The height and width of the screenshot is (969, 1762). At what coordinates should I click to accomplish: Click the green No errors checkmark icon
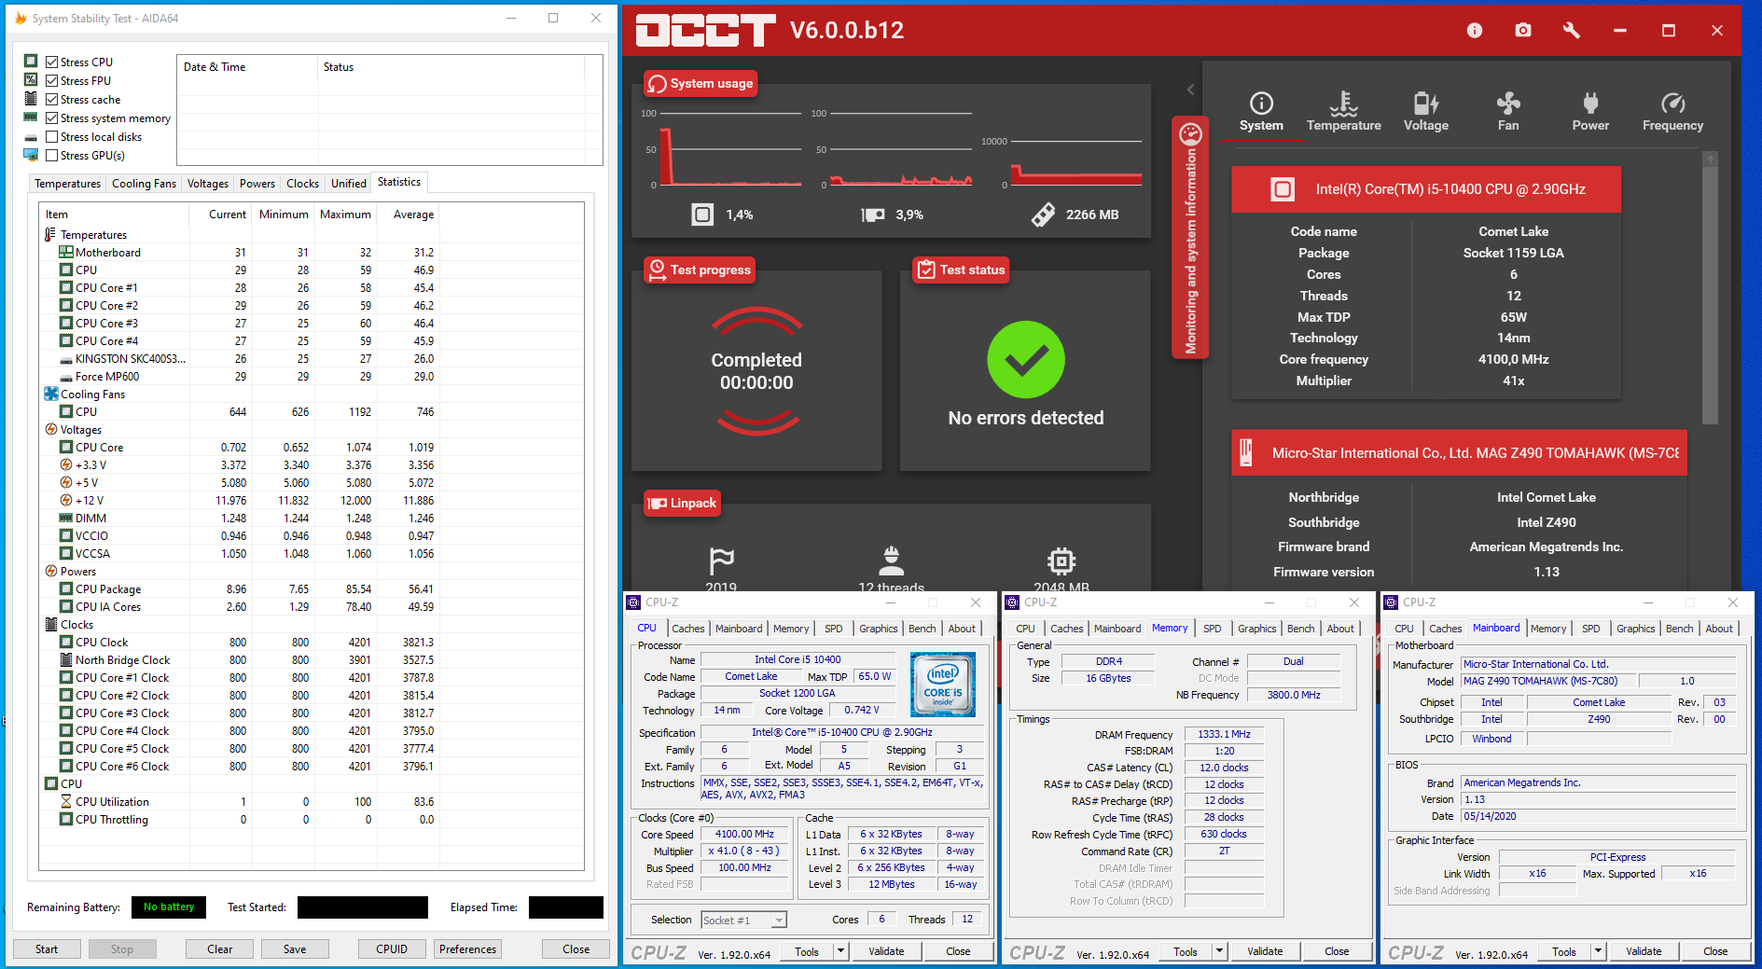point(1026,360)
